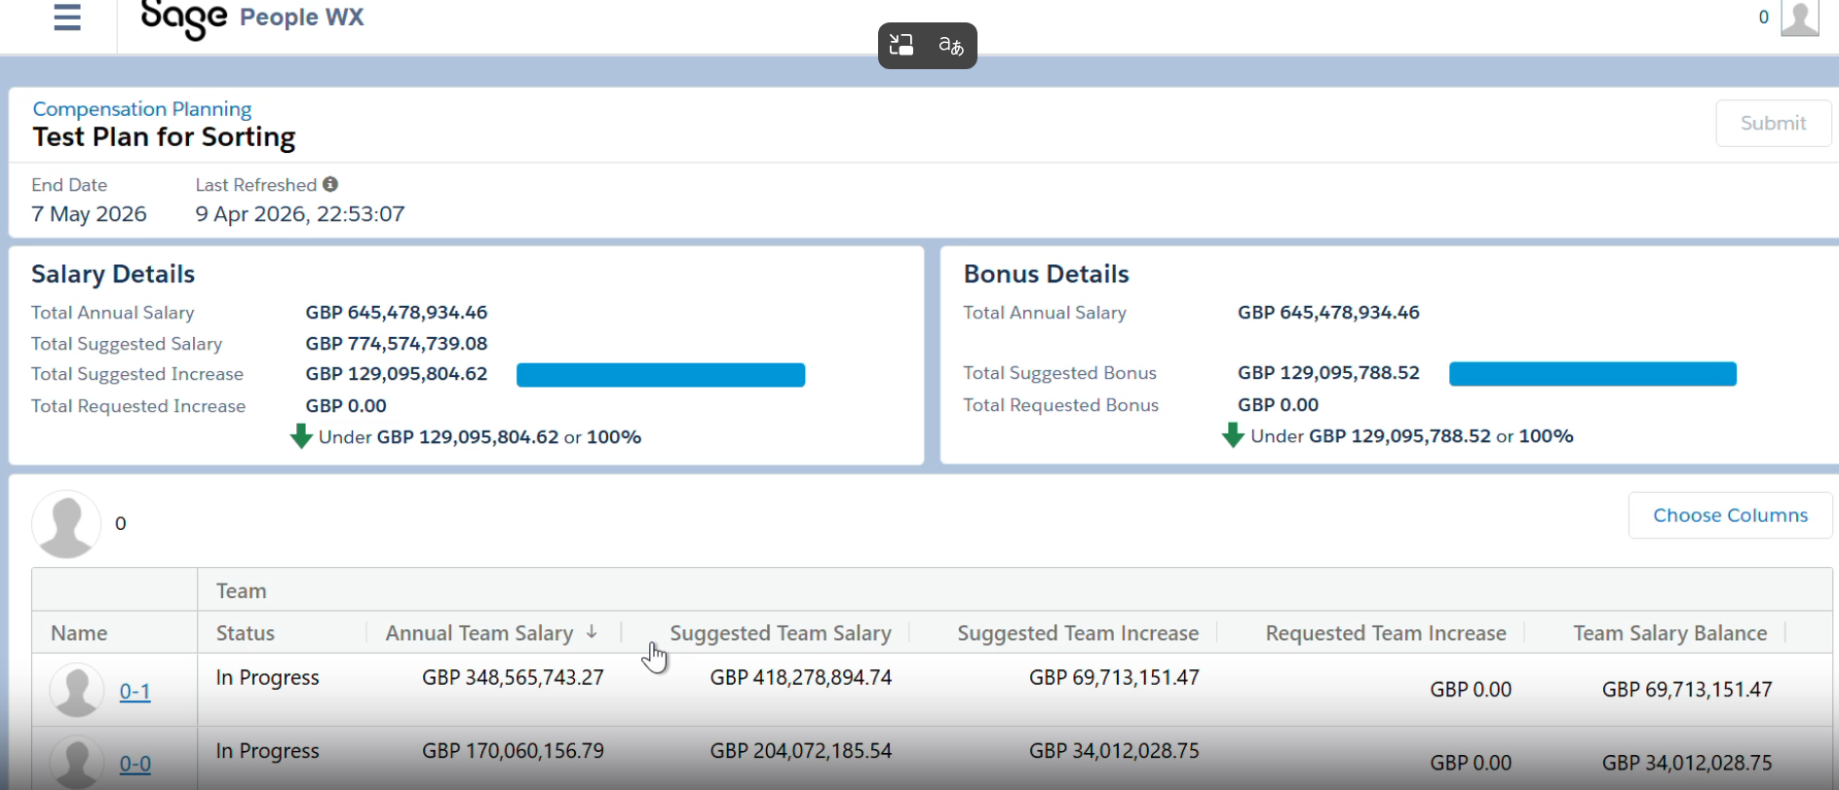Open the Choose Columns dialog
Image resolution: width=1839 pixels, height=790 pixels.
(1730, 515)
